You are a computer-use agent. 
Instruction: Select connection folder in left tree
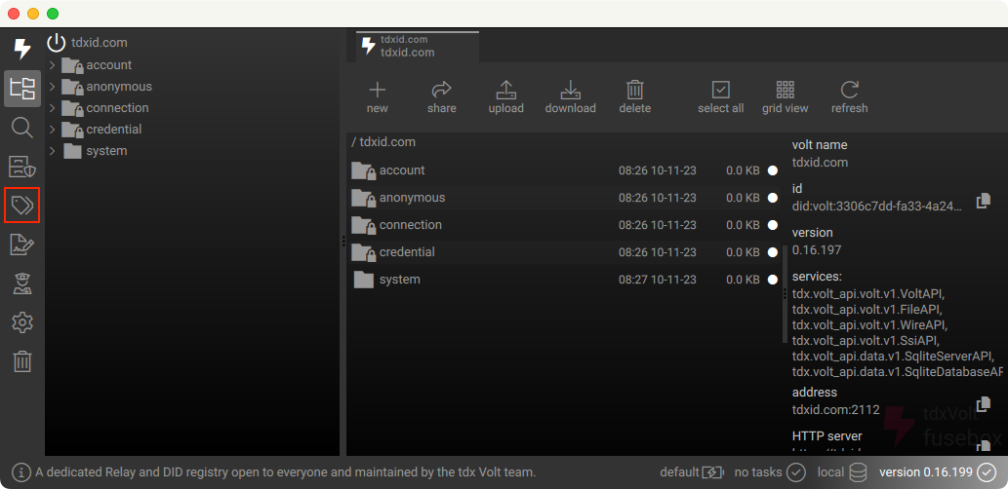[118, 108]
